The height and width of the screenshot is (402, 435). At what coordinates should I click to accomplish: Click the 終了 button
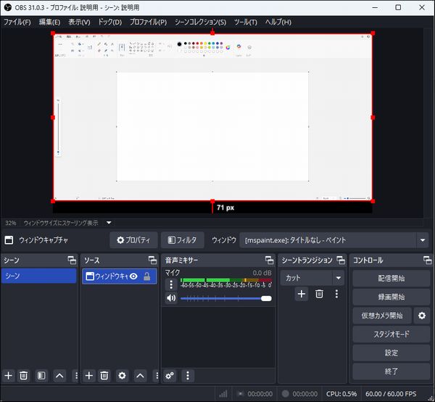pyautogui.click(x=391, y=372)
